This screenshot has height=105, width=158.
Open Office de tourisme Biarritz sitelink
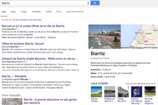pos(13,37)
